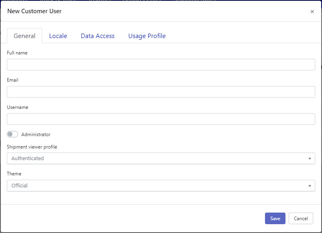The height and width of the screenshot is (233, 322).
Task: Click the Email field label
Action: [x=12, y=80]
